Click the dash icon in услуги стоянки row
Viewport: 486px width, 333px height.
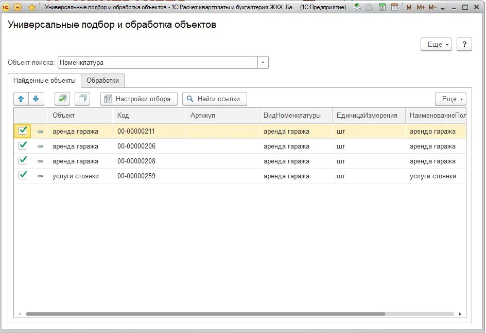click(40, 176)
